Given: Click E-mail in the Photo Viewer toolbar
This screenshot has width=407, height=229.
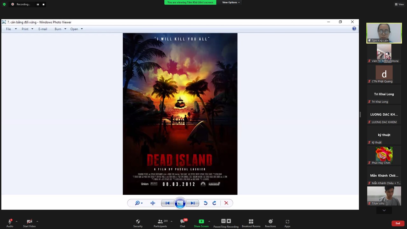Looking at the screenshot, I should click(43, 29).
